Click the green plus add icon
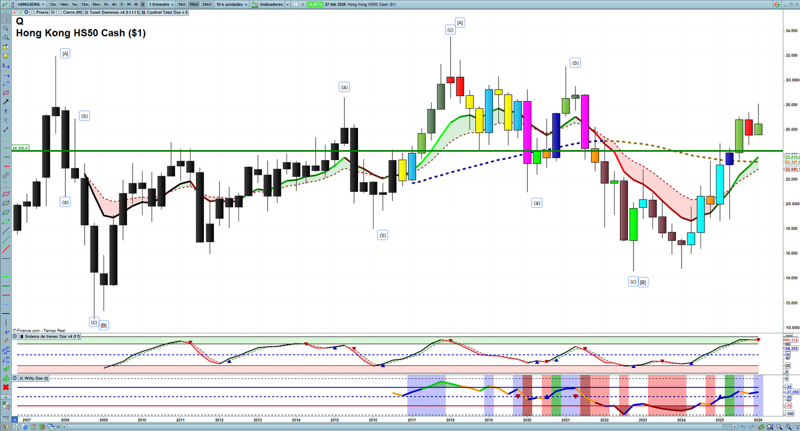800x431 pixels. (x=20, y=12)
